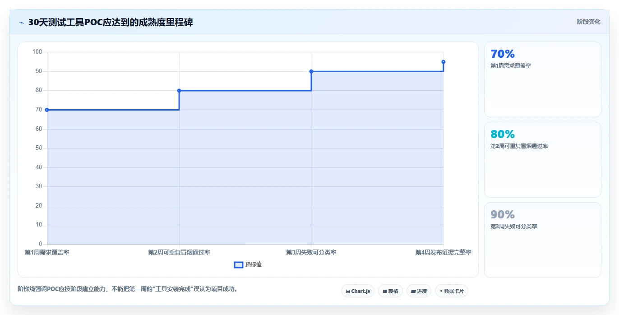Click the 90% value text
Viewport: 619px width, 315px height.
point(502,214)
